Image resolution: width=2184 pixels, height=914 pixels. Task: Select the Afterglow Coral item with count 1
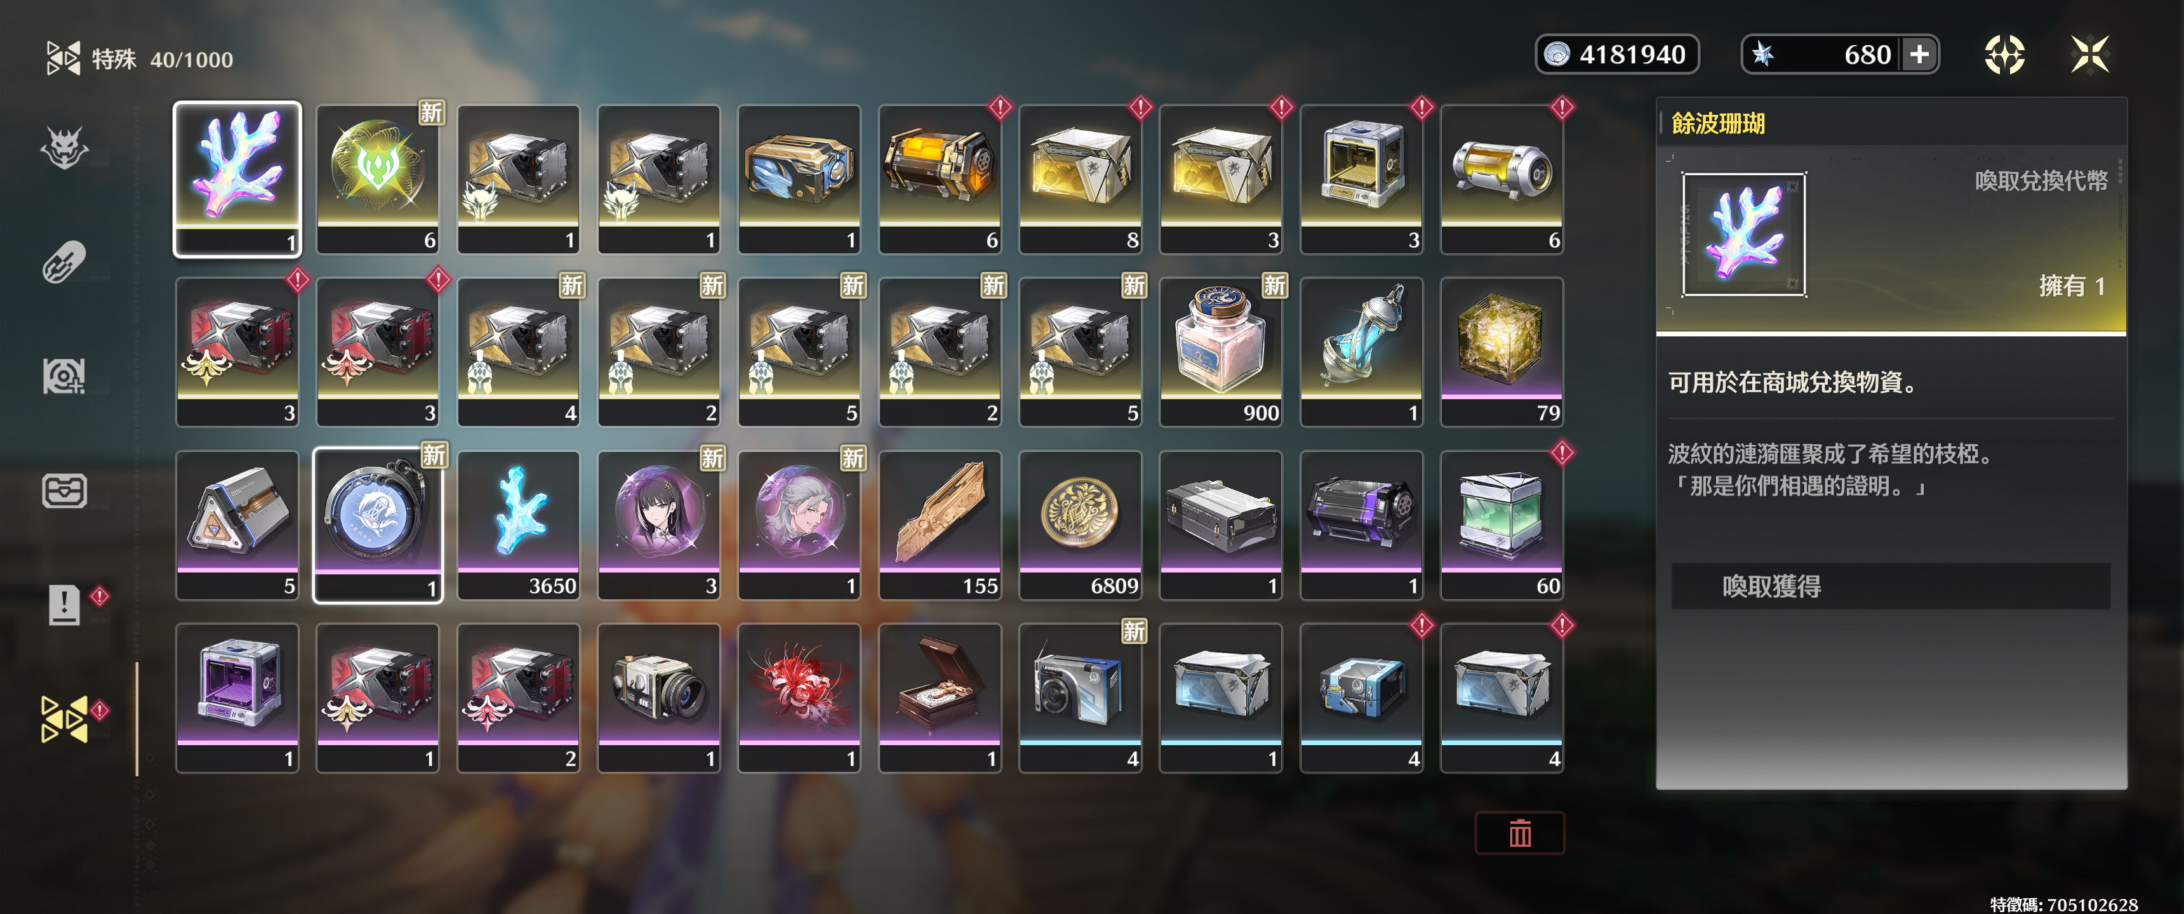[237, 179]
